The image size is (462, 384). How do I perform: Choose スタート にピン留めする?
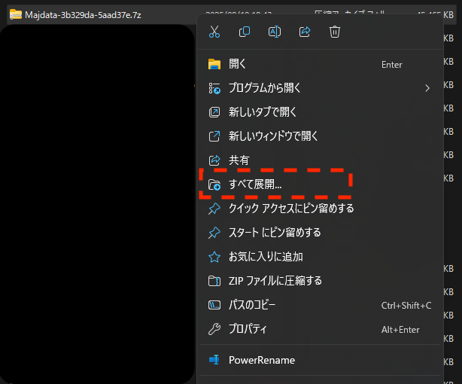(x=275, y=232)
